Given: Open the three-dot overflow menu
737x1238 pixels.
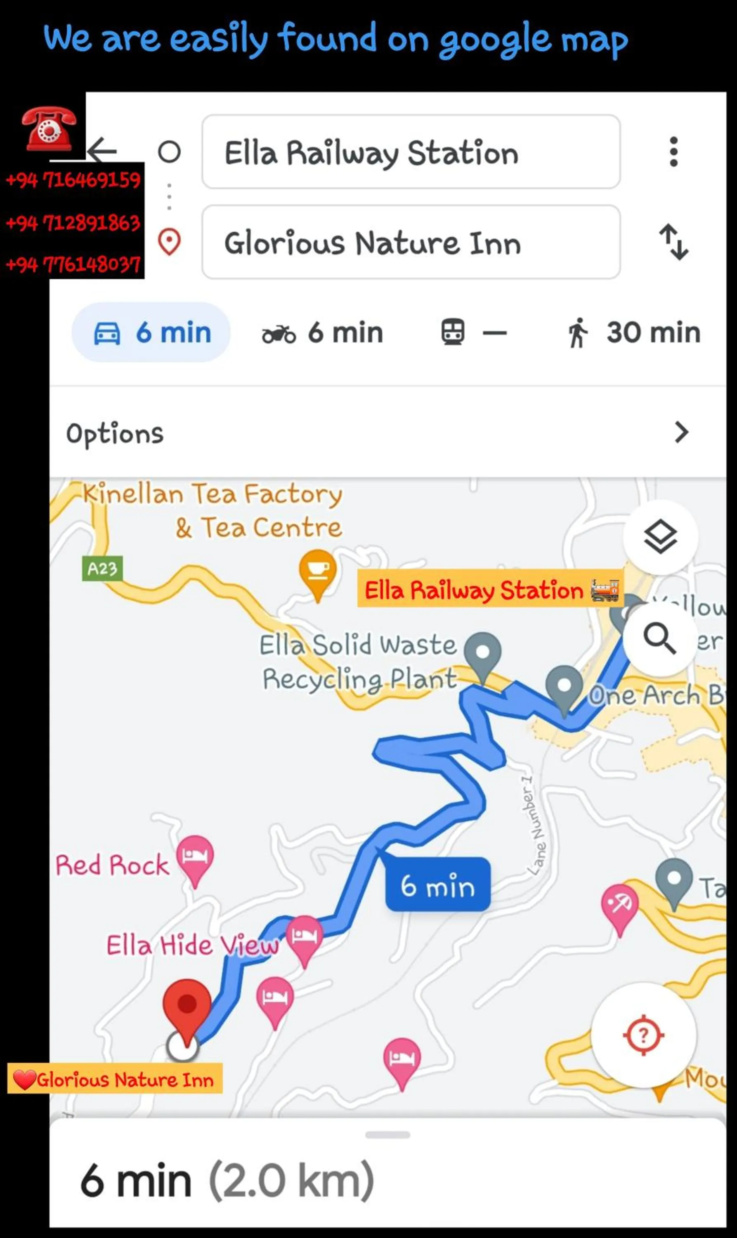Looking at the screenshot, I should [x=673, y=152].
